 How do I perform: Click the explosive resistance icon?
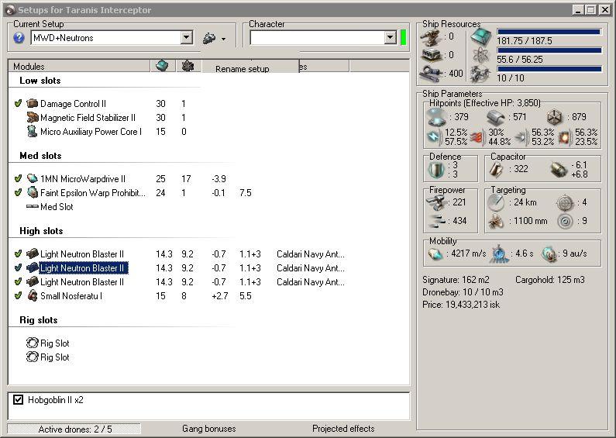tap(565, 136)
